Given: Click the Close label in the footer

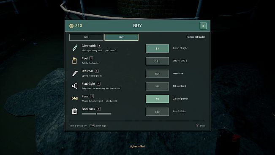Looking at the screenshot, I should pos(202,126).
